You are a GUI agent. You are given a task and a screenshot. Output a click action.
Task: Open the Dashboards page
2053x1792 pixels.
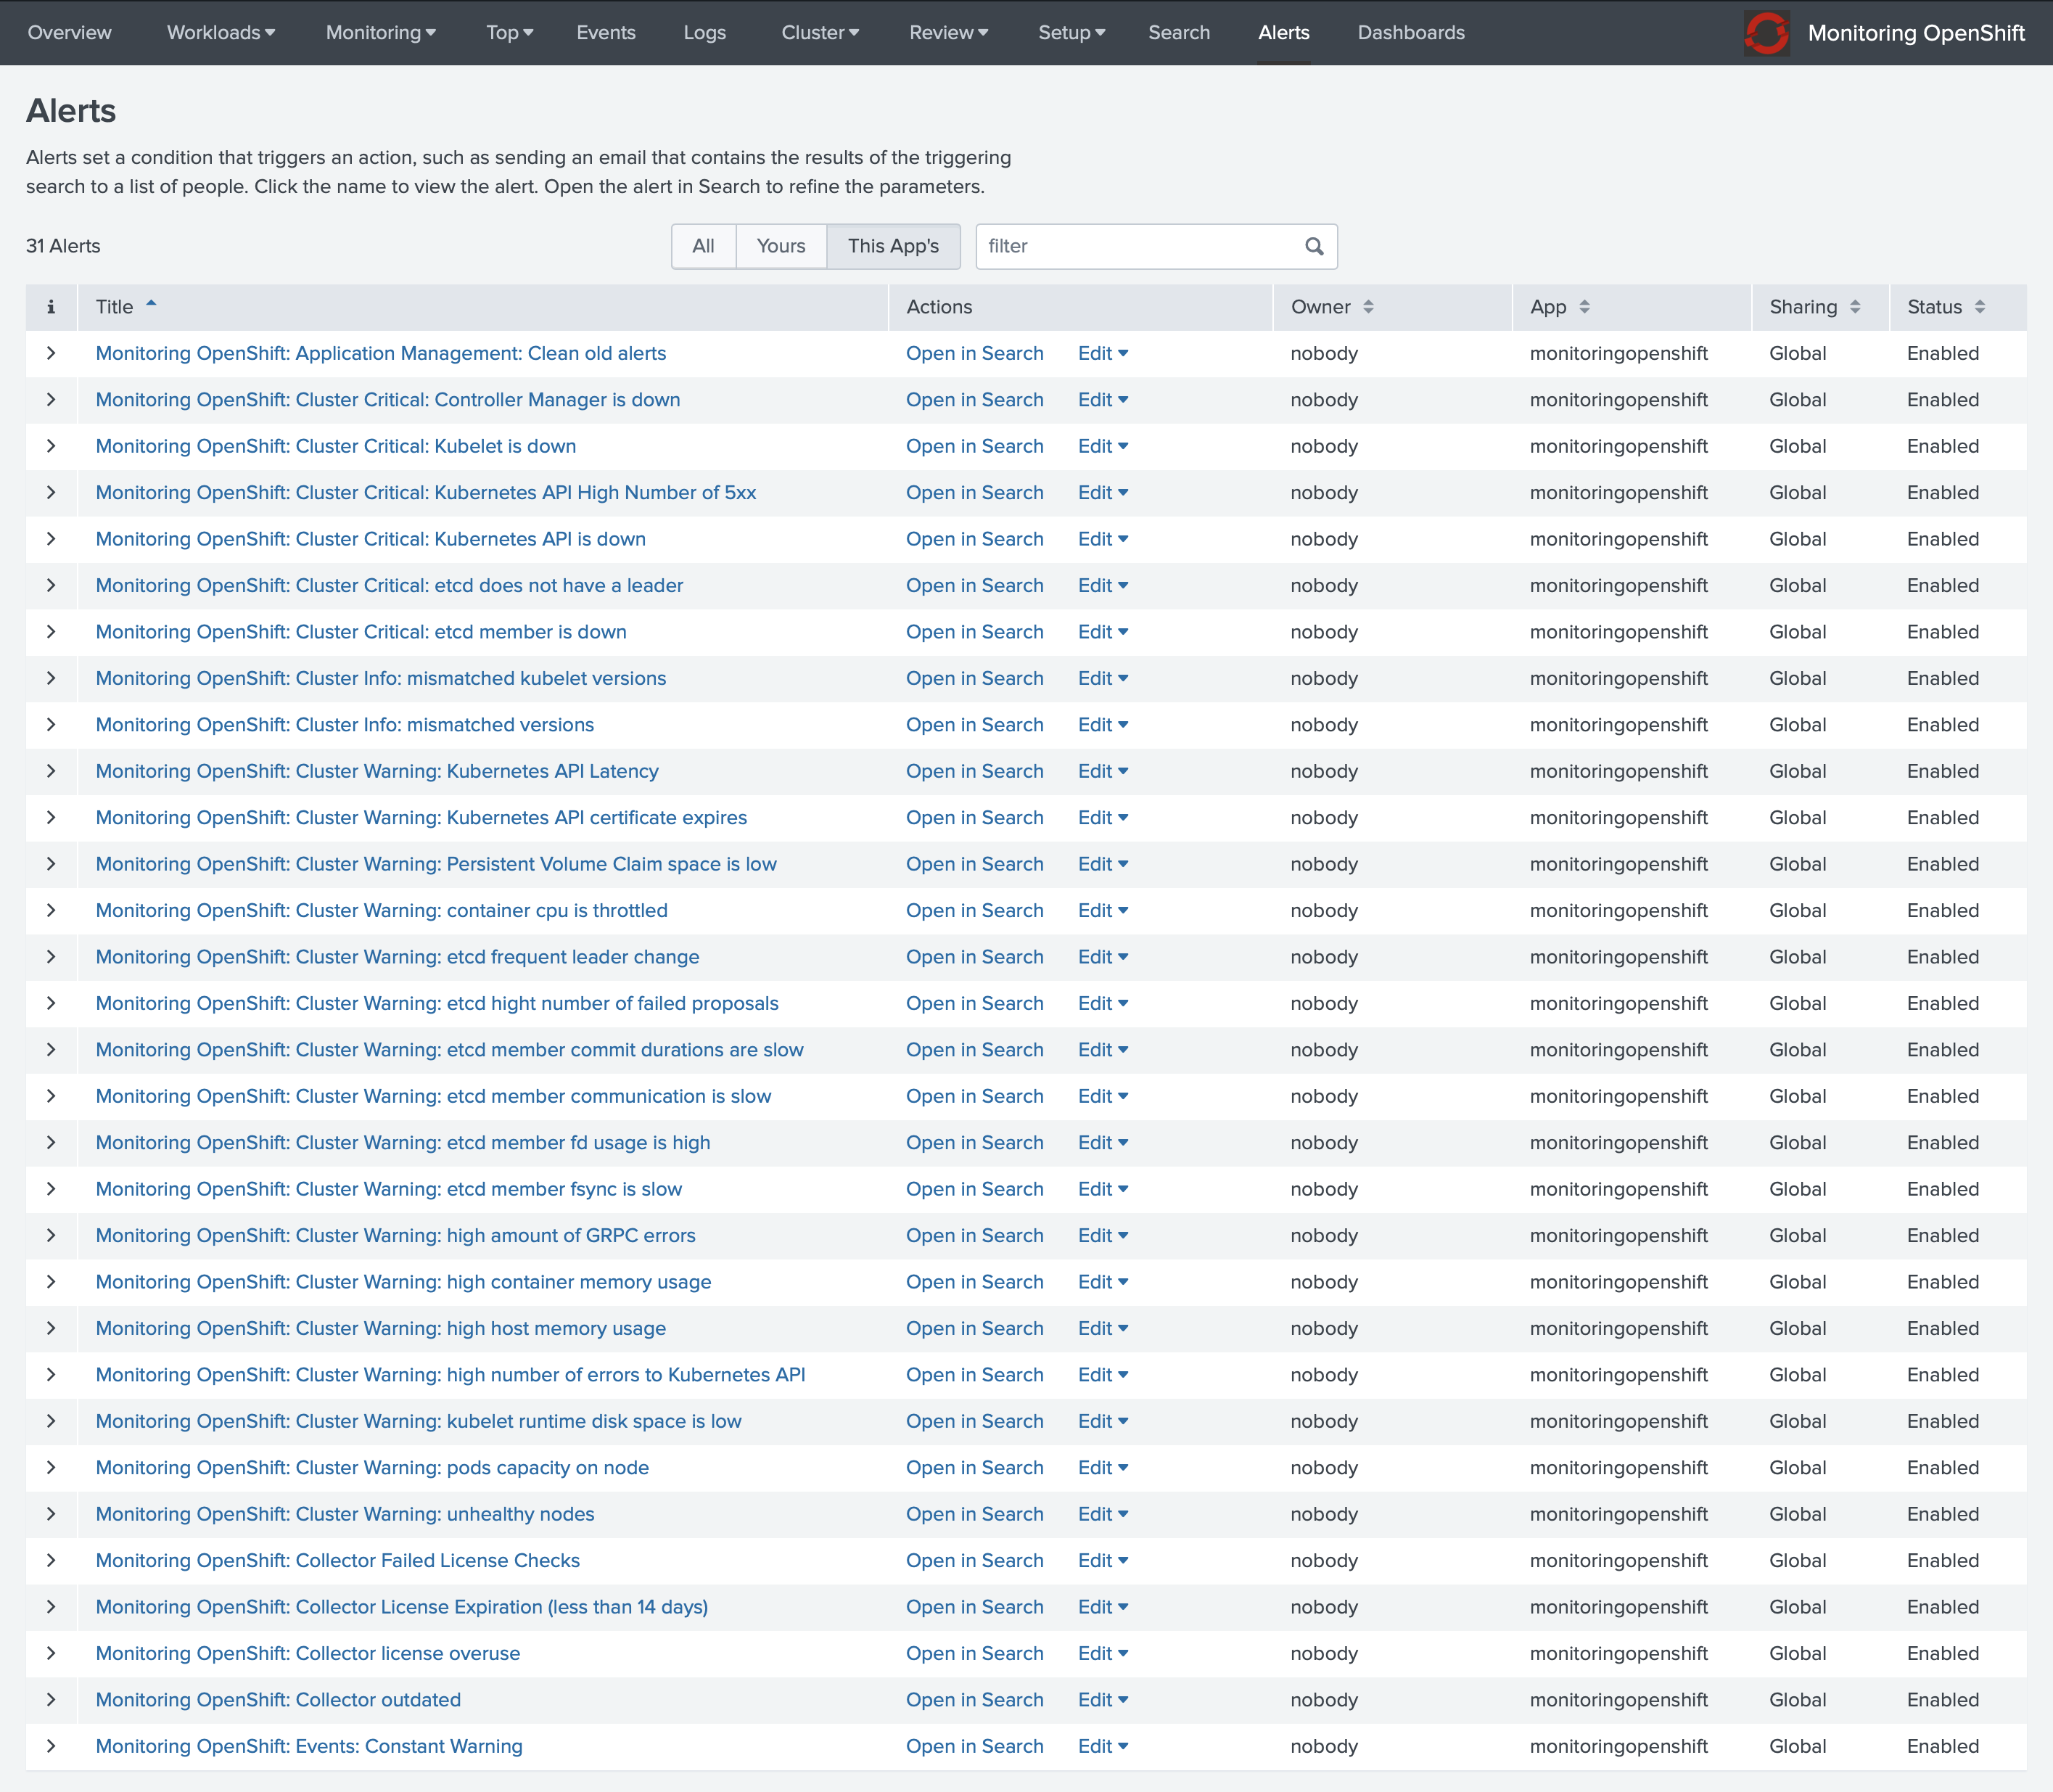tap(1411, 33)
